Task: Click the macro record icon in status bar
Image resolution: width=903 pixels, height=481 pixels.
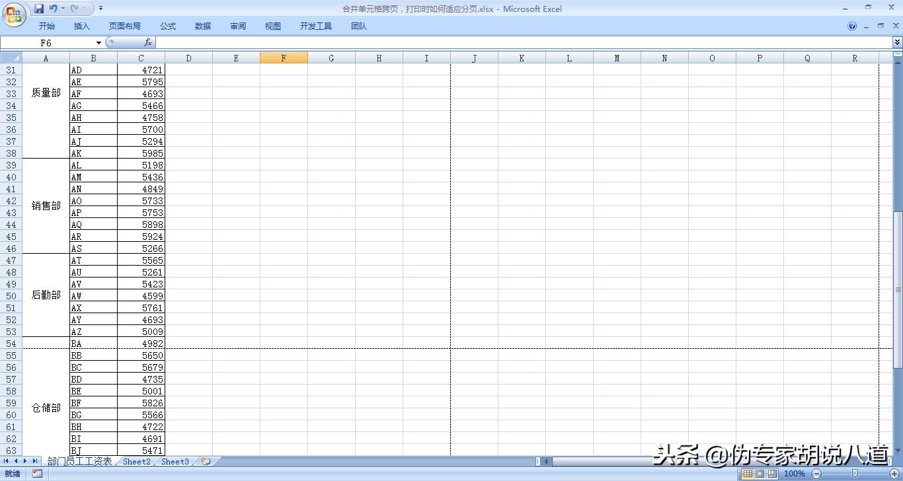Action: click(37, 474)
